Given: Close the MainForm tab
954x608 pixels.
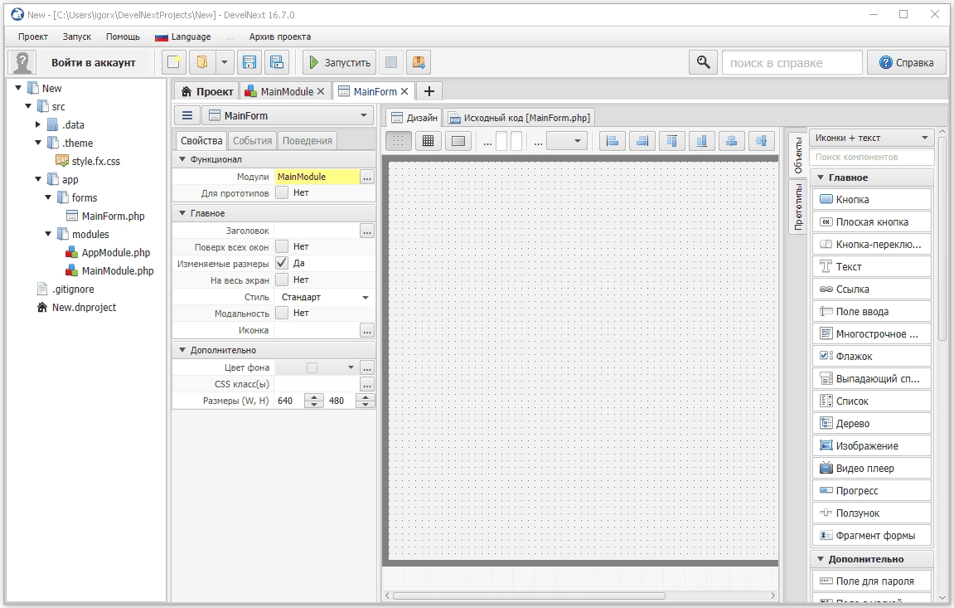Looking at the screenshot, I should point(404,91).
